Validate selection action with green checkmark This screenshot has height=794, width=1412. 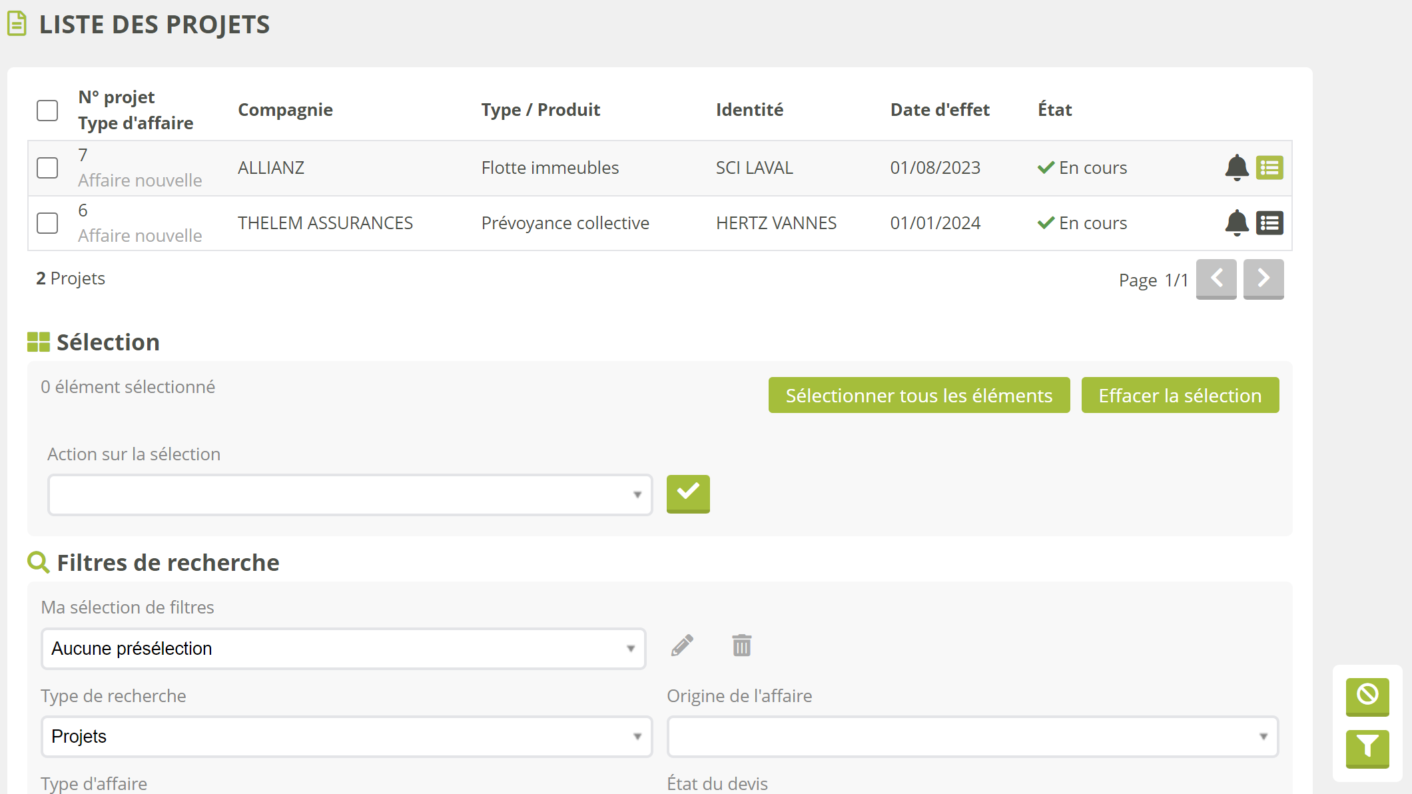tap(688, 493)
